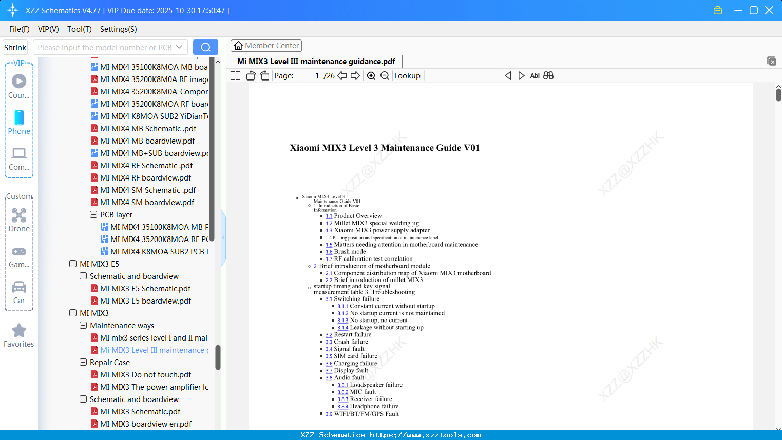Open the Tool(T) menu

tap(80, 29)
